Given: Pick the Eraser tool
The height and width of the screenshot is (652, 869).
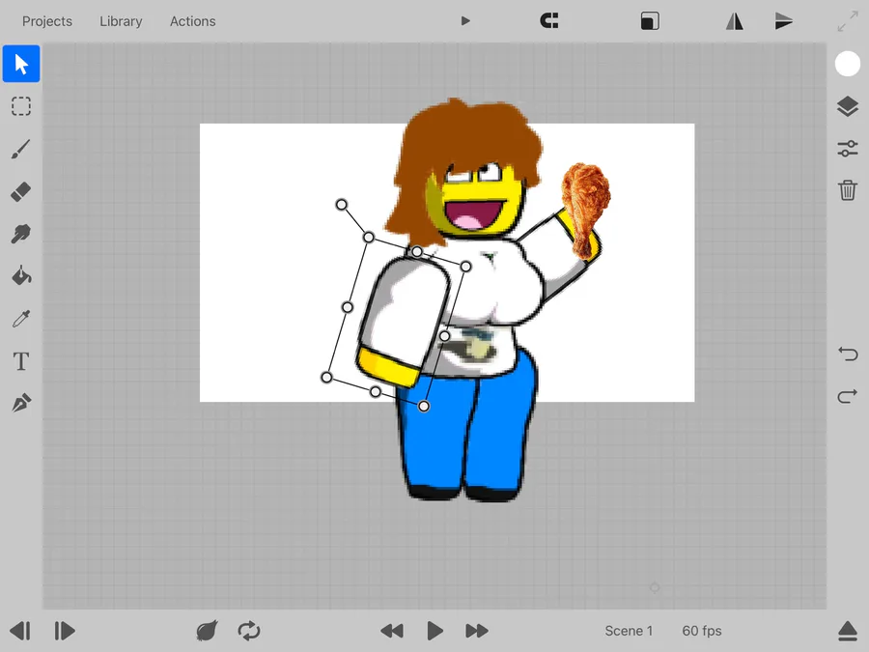Looking at the screenshot, I should 21,192.
